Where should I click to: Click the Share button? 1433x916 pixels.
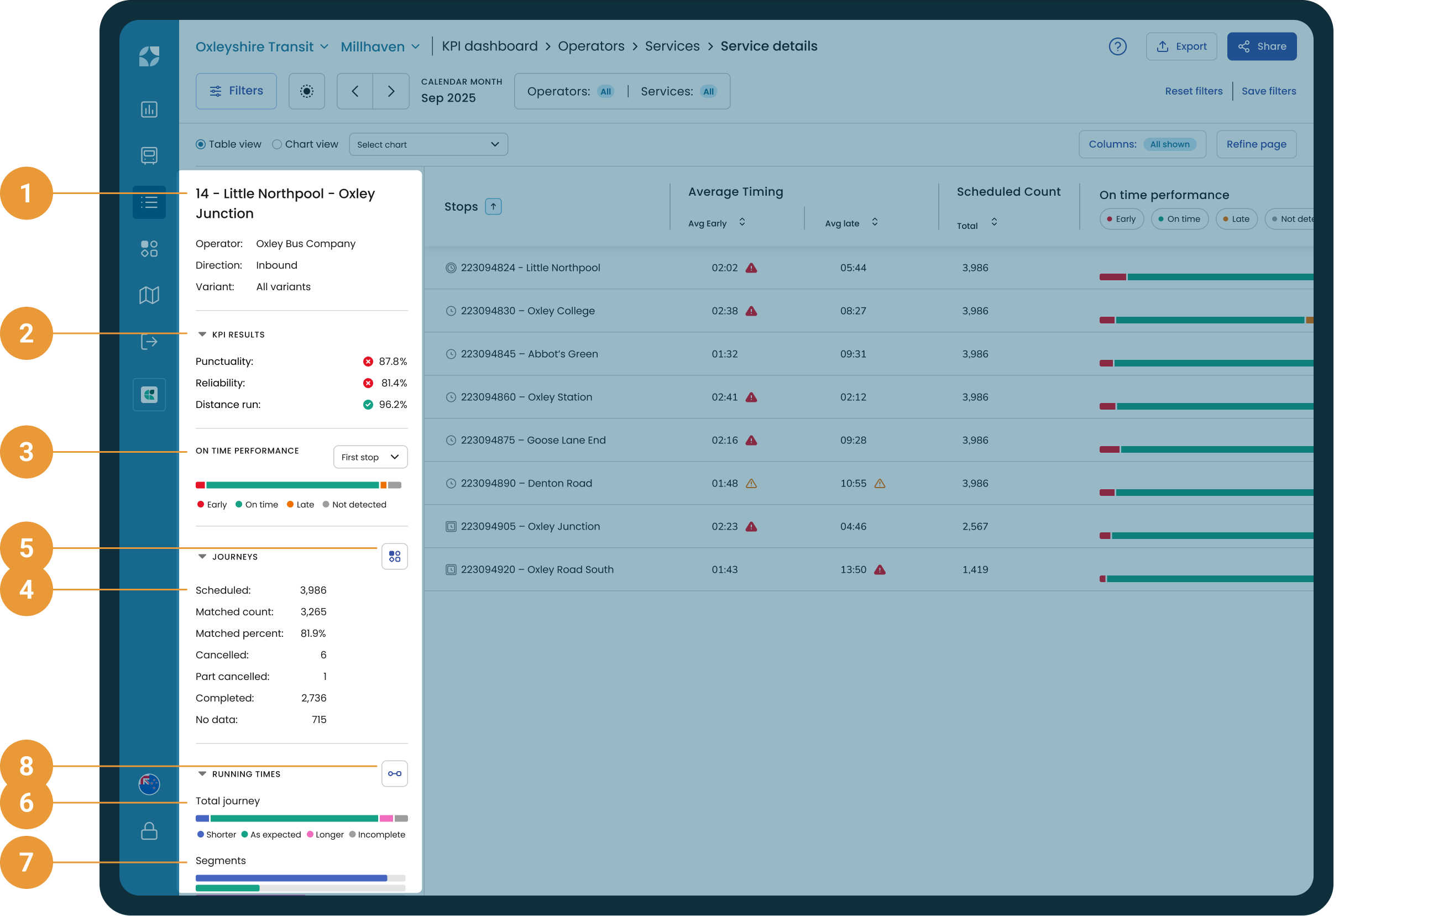(x=1262, y=46)
